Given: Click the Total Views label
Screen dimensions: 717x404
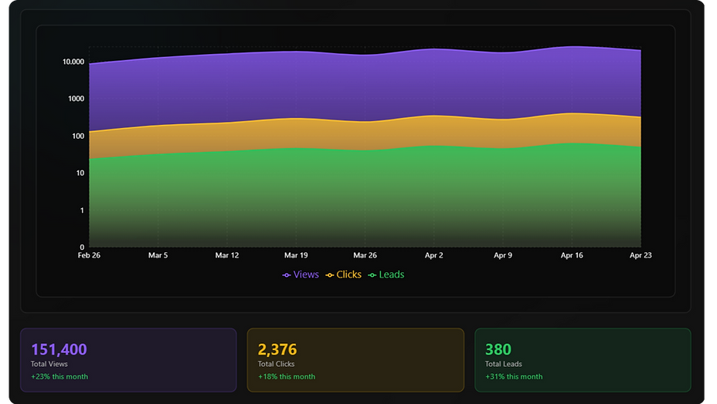Looking at the screenshot, I should click(49, 364).
